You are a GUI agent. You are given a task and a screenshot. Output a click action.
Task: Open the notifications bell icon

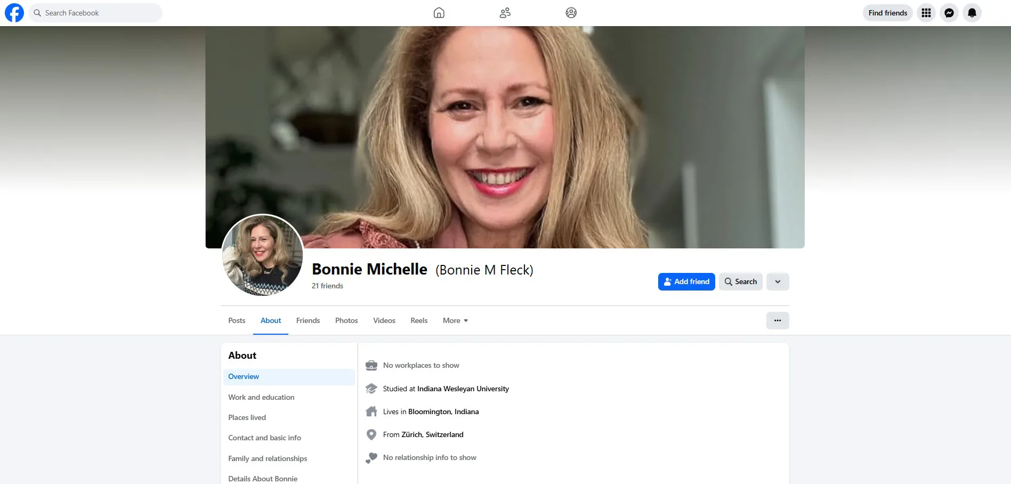point(972,13)
